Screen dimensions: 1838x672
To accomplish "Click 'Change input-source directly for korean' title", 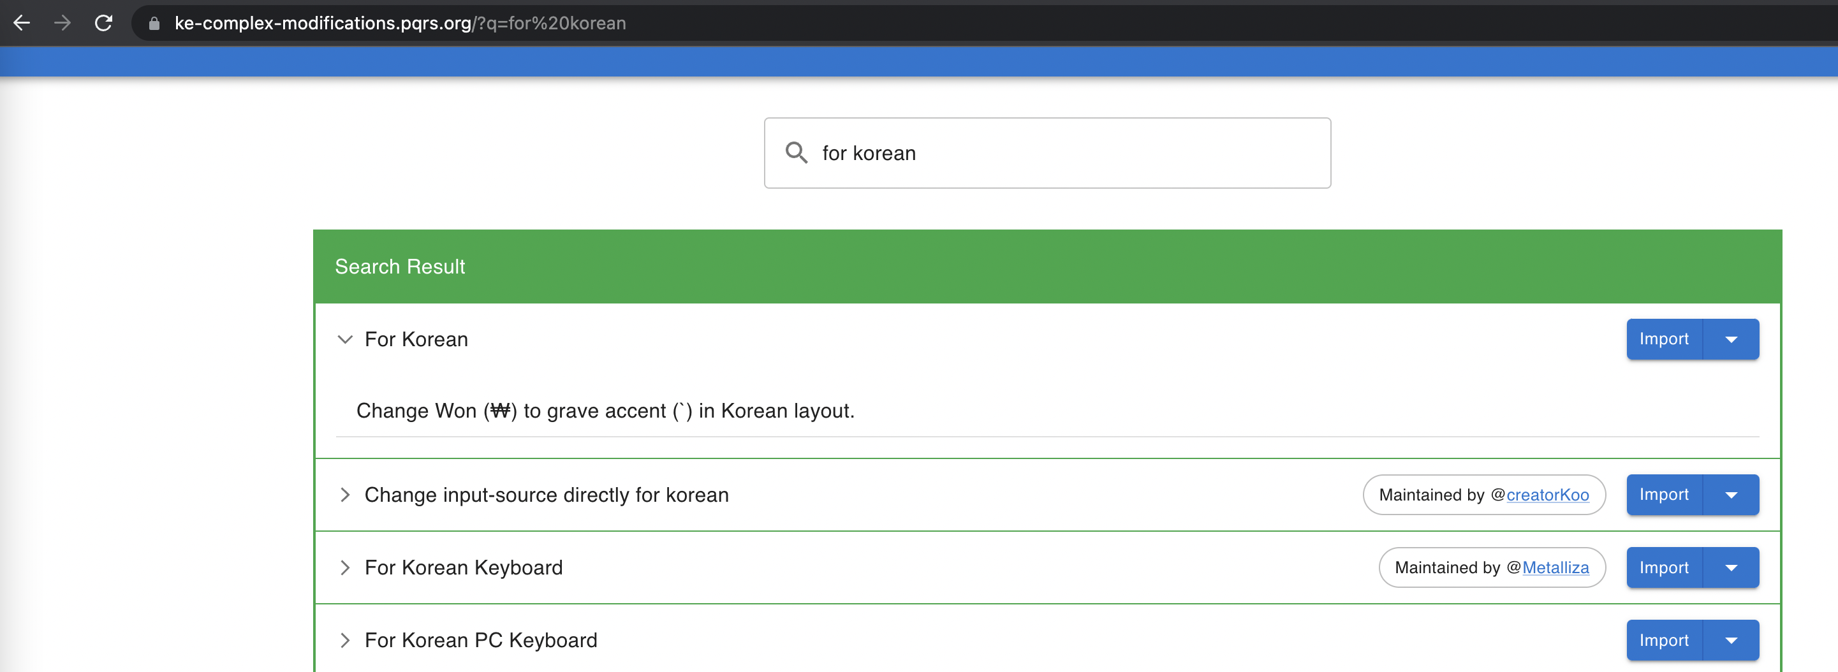I will (547, 495).
